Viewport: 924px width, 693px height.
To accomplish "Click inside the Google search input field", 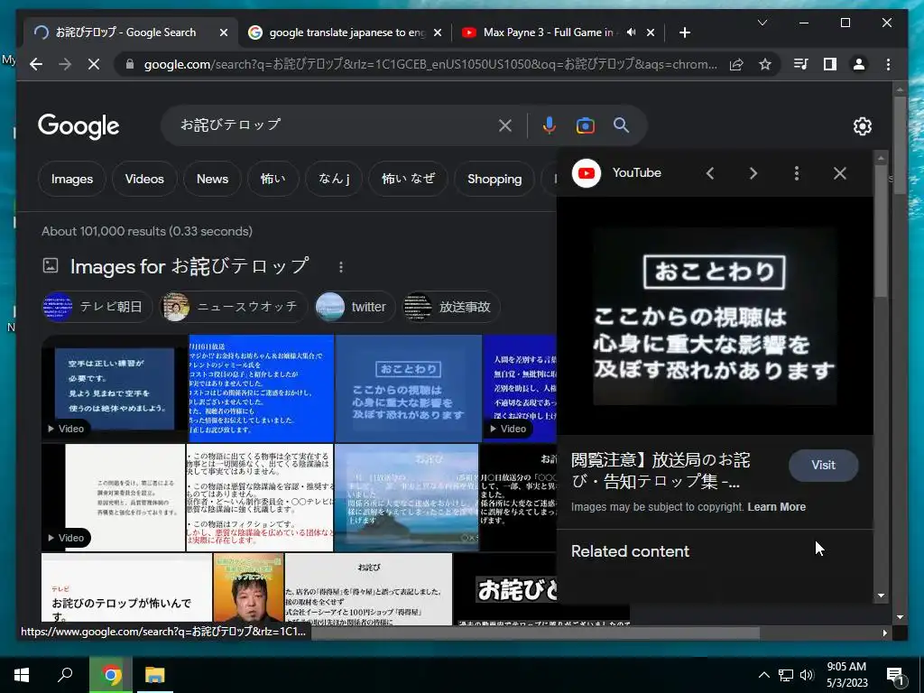I will pyautogui.click(x=333, y=125).
